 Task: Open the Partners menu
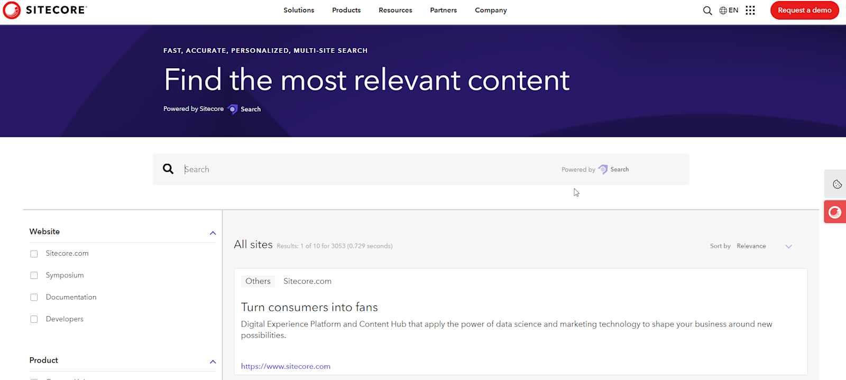click(x=444, y=10)
